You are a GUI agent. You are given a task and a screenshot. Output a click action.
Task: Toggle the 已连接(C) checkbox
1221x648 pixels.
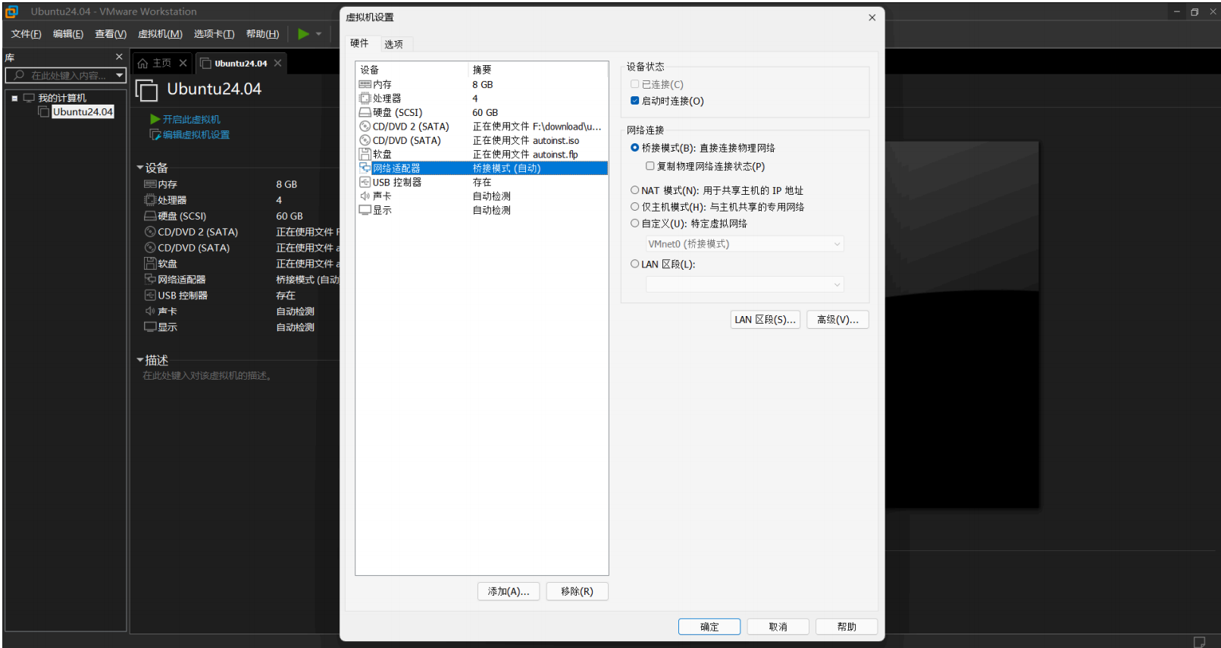pyautogui.click(x=634, y=84)
